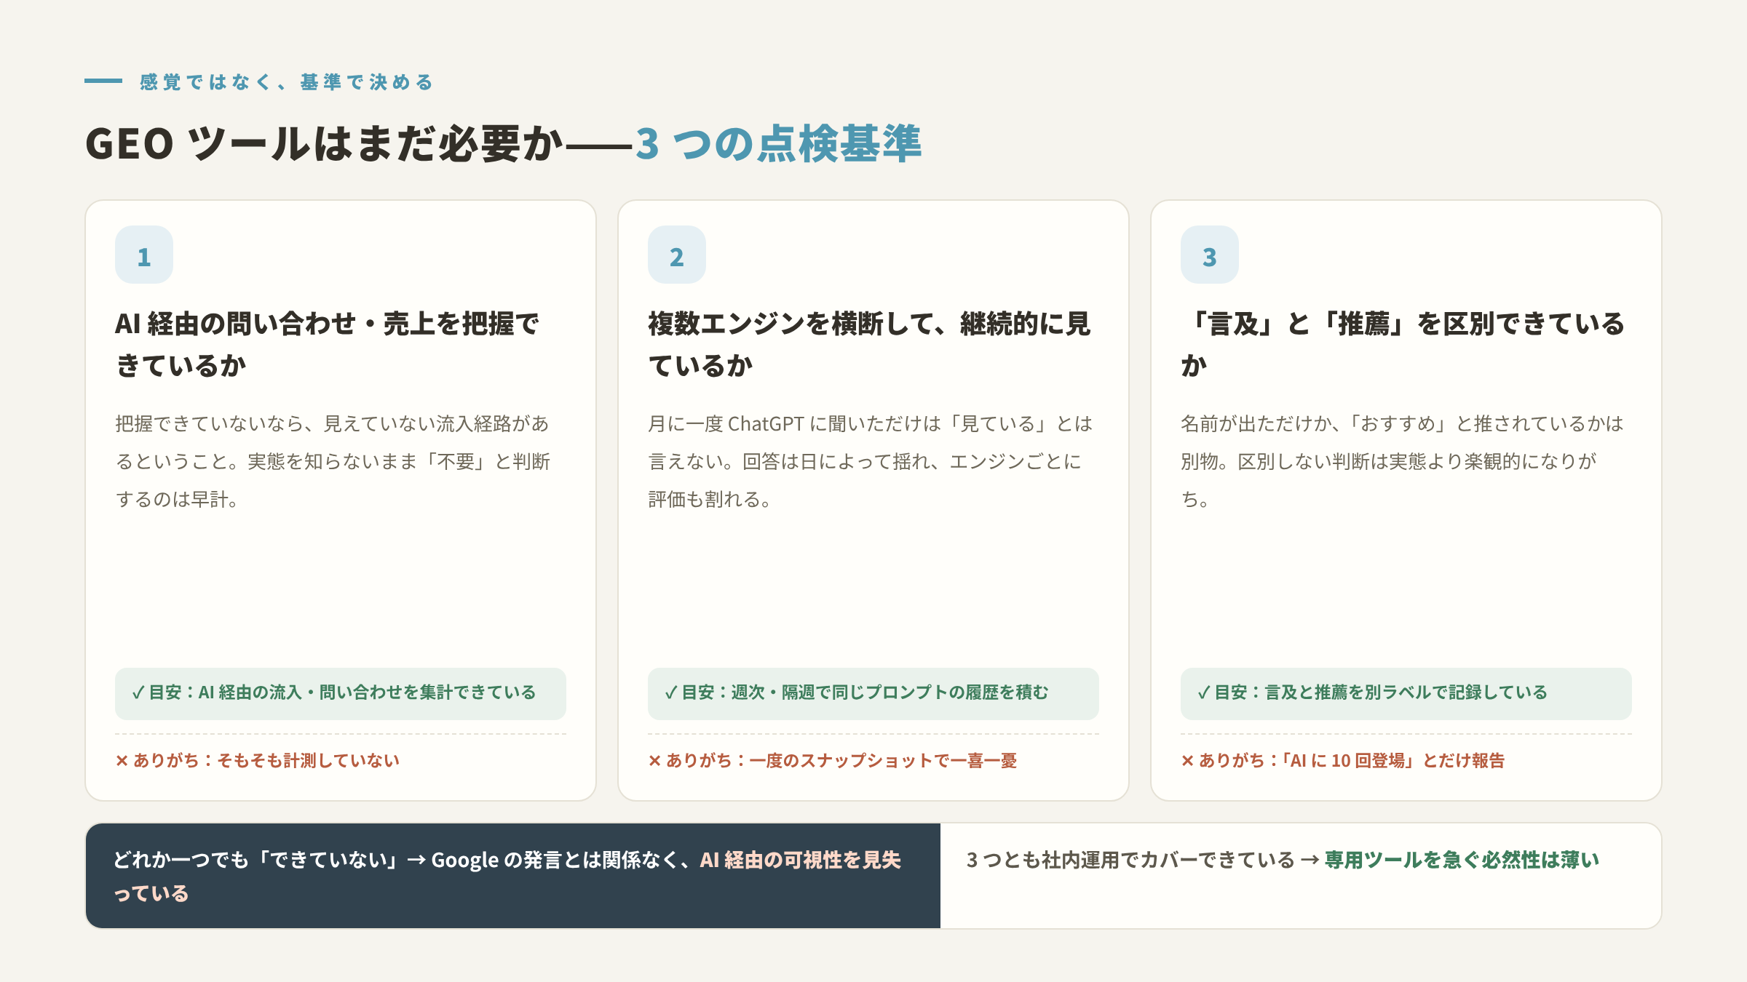Click the paragraph starting '把握できていないなら'

click(x=333, y=461)
